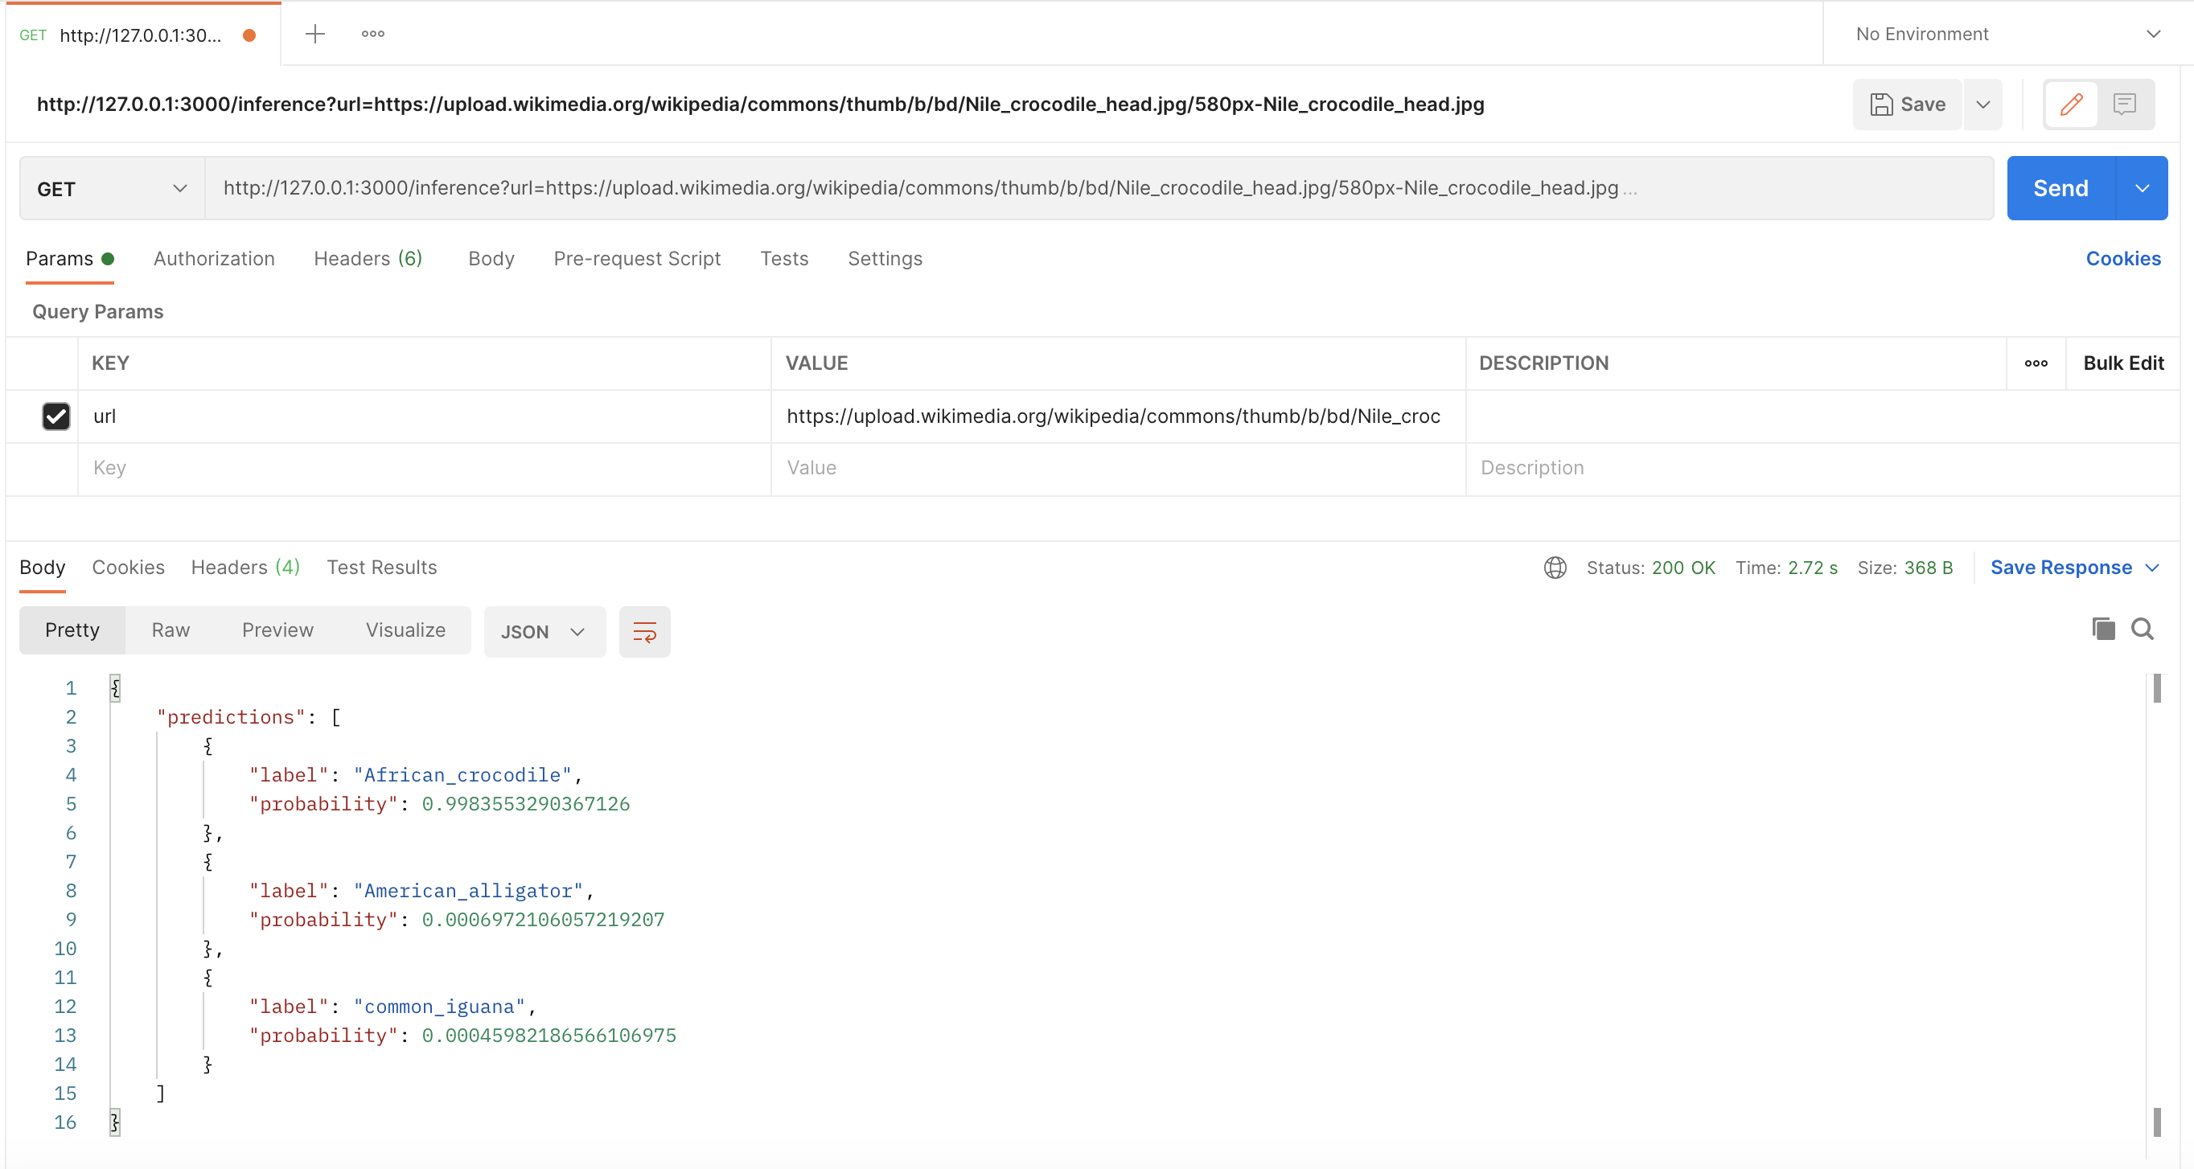Open the Headers (6) request tab
Screen dimensions: 2194x1169
point(368,259)
